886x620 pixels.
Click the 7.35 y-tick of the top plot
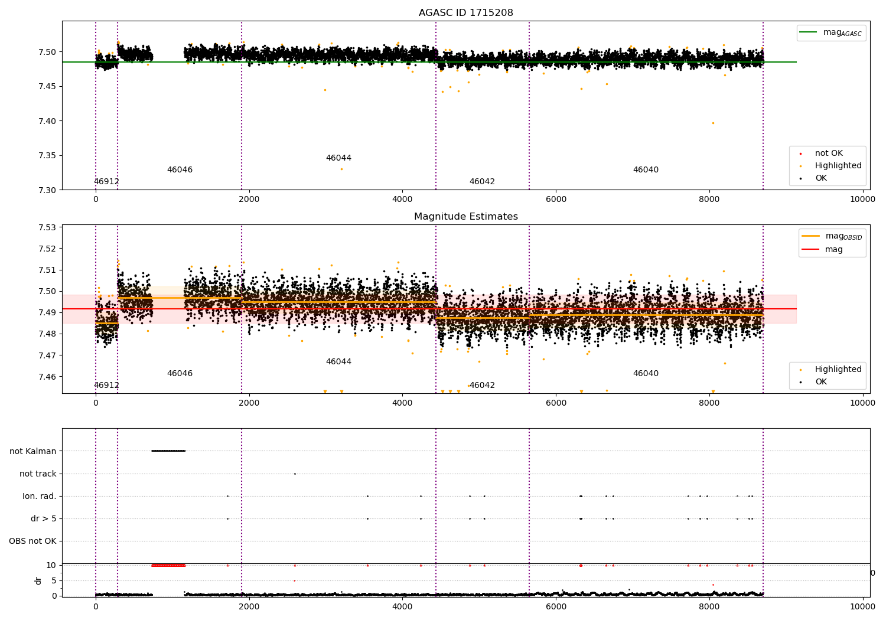click(x=48, y=156)
